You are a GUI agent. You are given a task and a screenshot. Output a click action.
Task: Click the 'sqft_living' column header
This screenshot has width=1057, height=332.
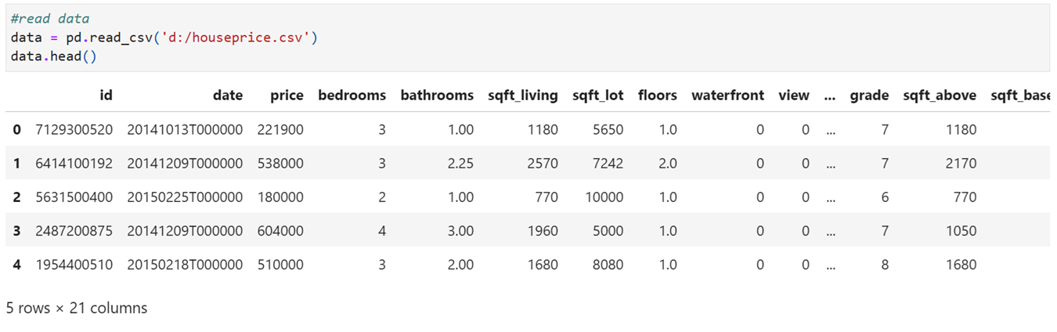point(522,96)
